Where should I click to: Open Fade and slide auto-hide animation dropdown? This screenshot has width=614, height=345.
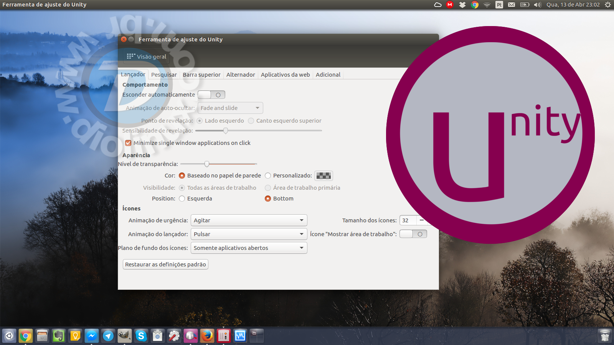pos(230,108)
